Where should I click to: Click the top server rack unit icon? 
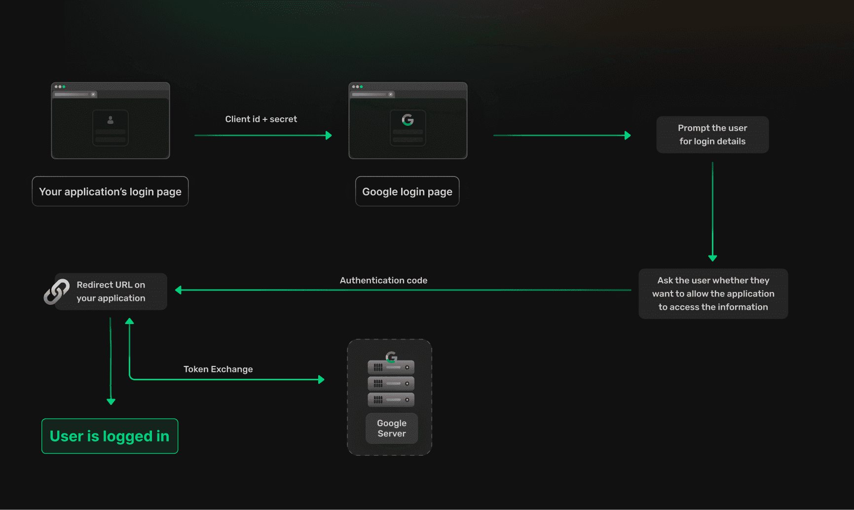391,367
